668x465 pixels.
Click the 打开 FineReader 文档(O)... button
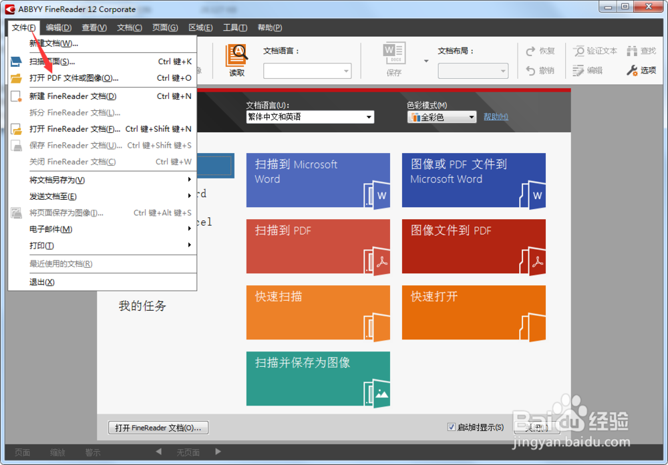[x=158, y=428]
